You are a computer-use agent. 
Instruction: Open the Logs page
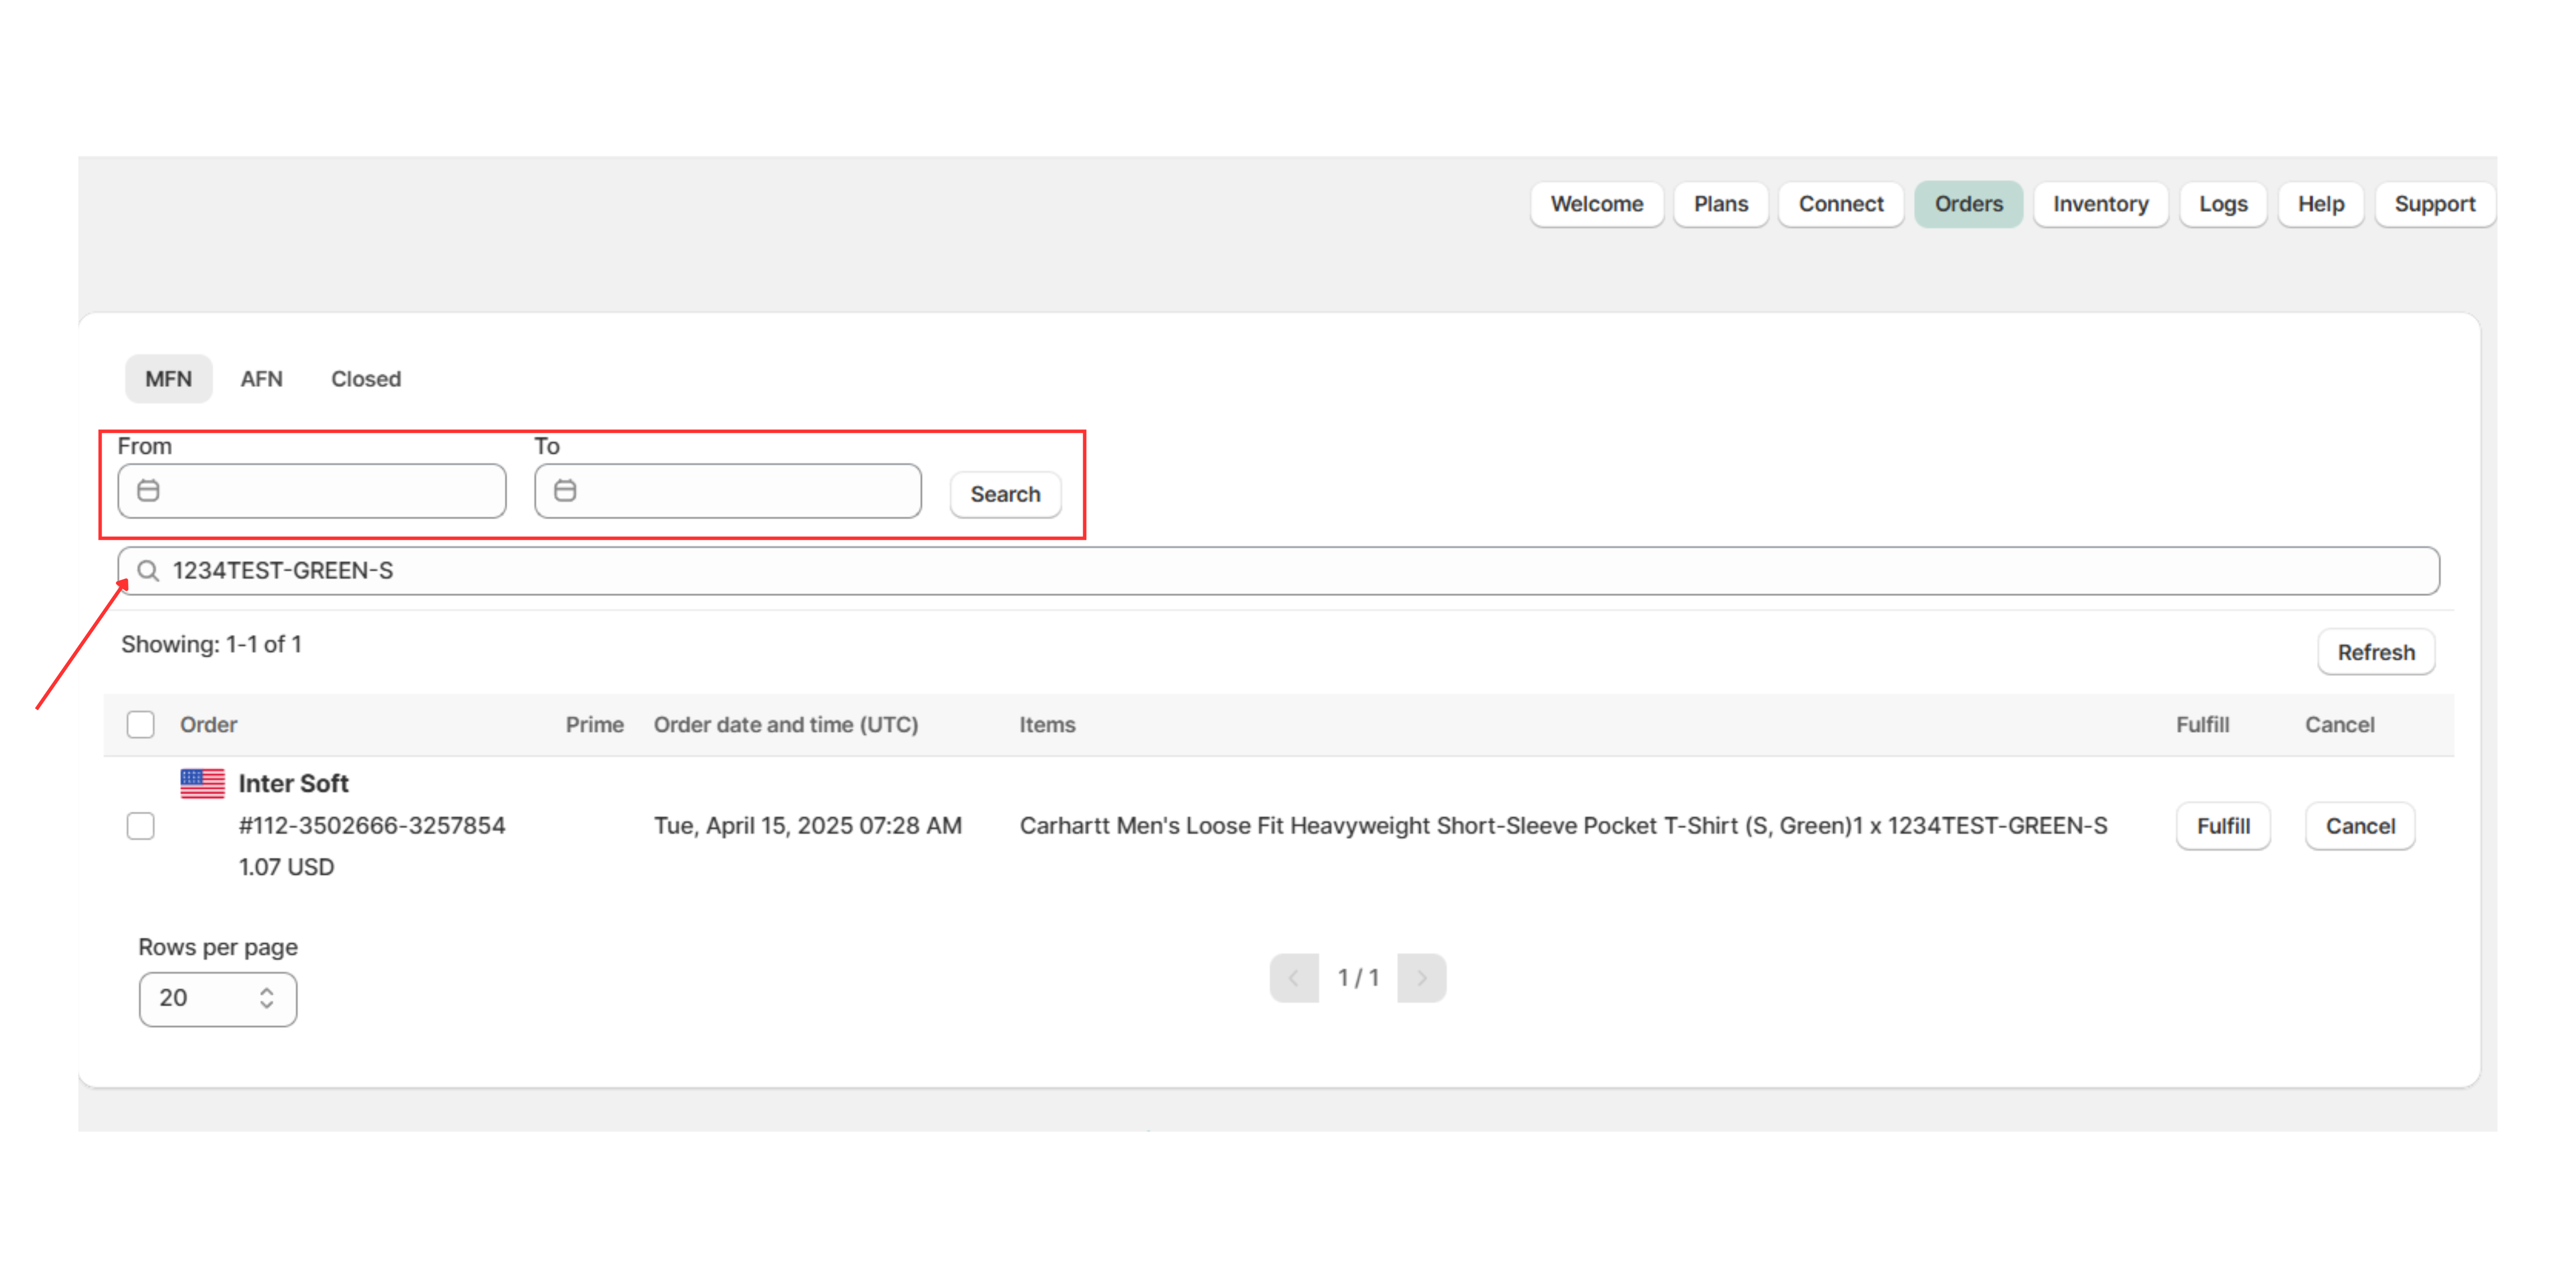(x=2222, y=204)
